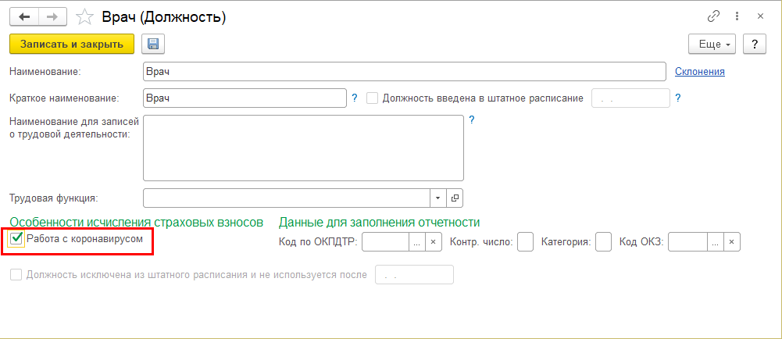Open the Трудовая функция record with open icon
The image size is (782, 339).
click(455, 198)
